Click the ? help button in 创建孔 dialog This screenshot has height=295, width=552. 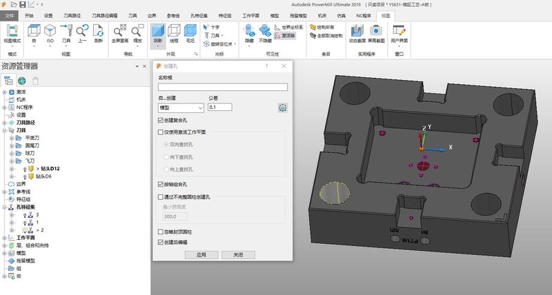pos(266,66)
